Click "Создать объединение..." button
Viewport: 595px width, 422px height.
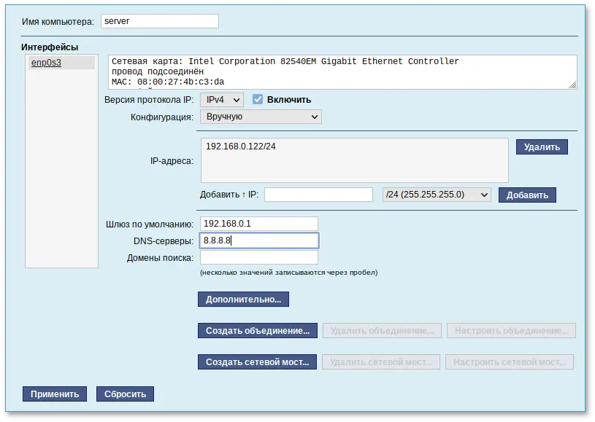(256, 330)
